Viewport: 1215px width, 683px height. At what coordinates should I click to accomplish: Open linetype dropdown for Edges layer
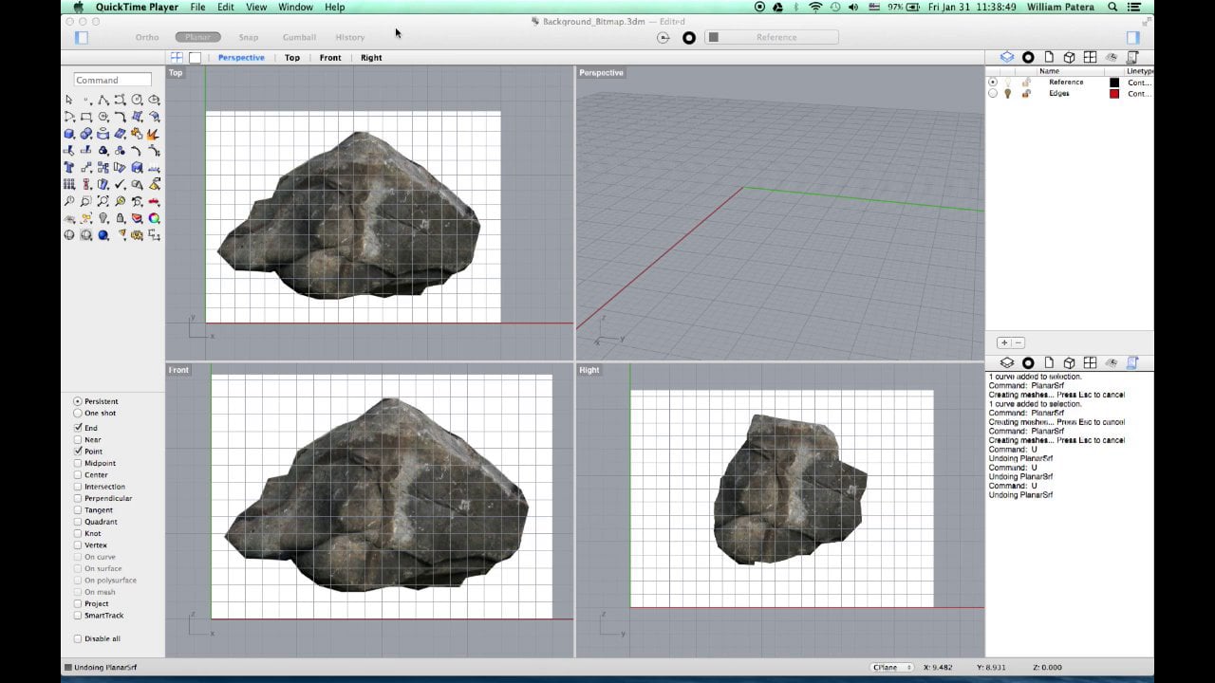click(1139, 93)
